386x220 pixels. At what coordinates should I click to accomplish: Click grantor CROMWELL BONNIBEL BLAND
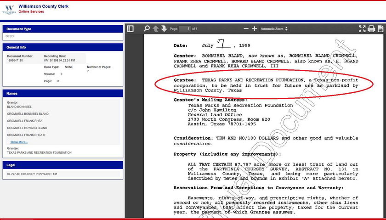tap(28, 114)
